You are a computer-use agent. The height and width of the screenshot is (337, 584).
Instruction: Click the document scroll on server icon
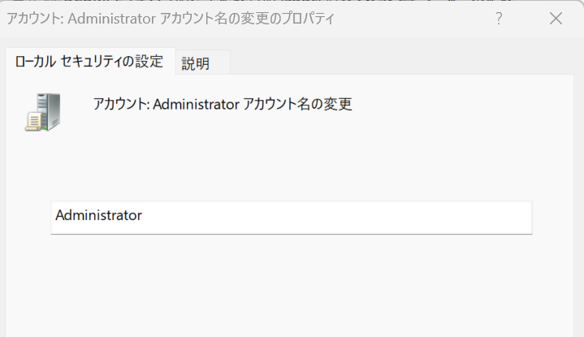tap(33, 121)
